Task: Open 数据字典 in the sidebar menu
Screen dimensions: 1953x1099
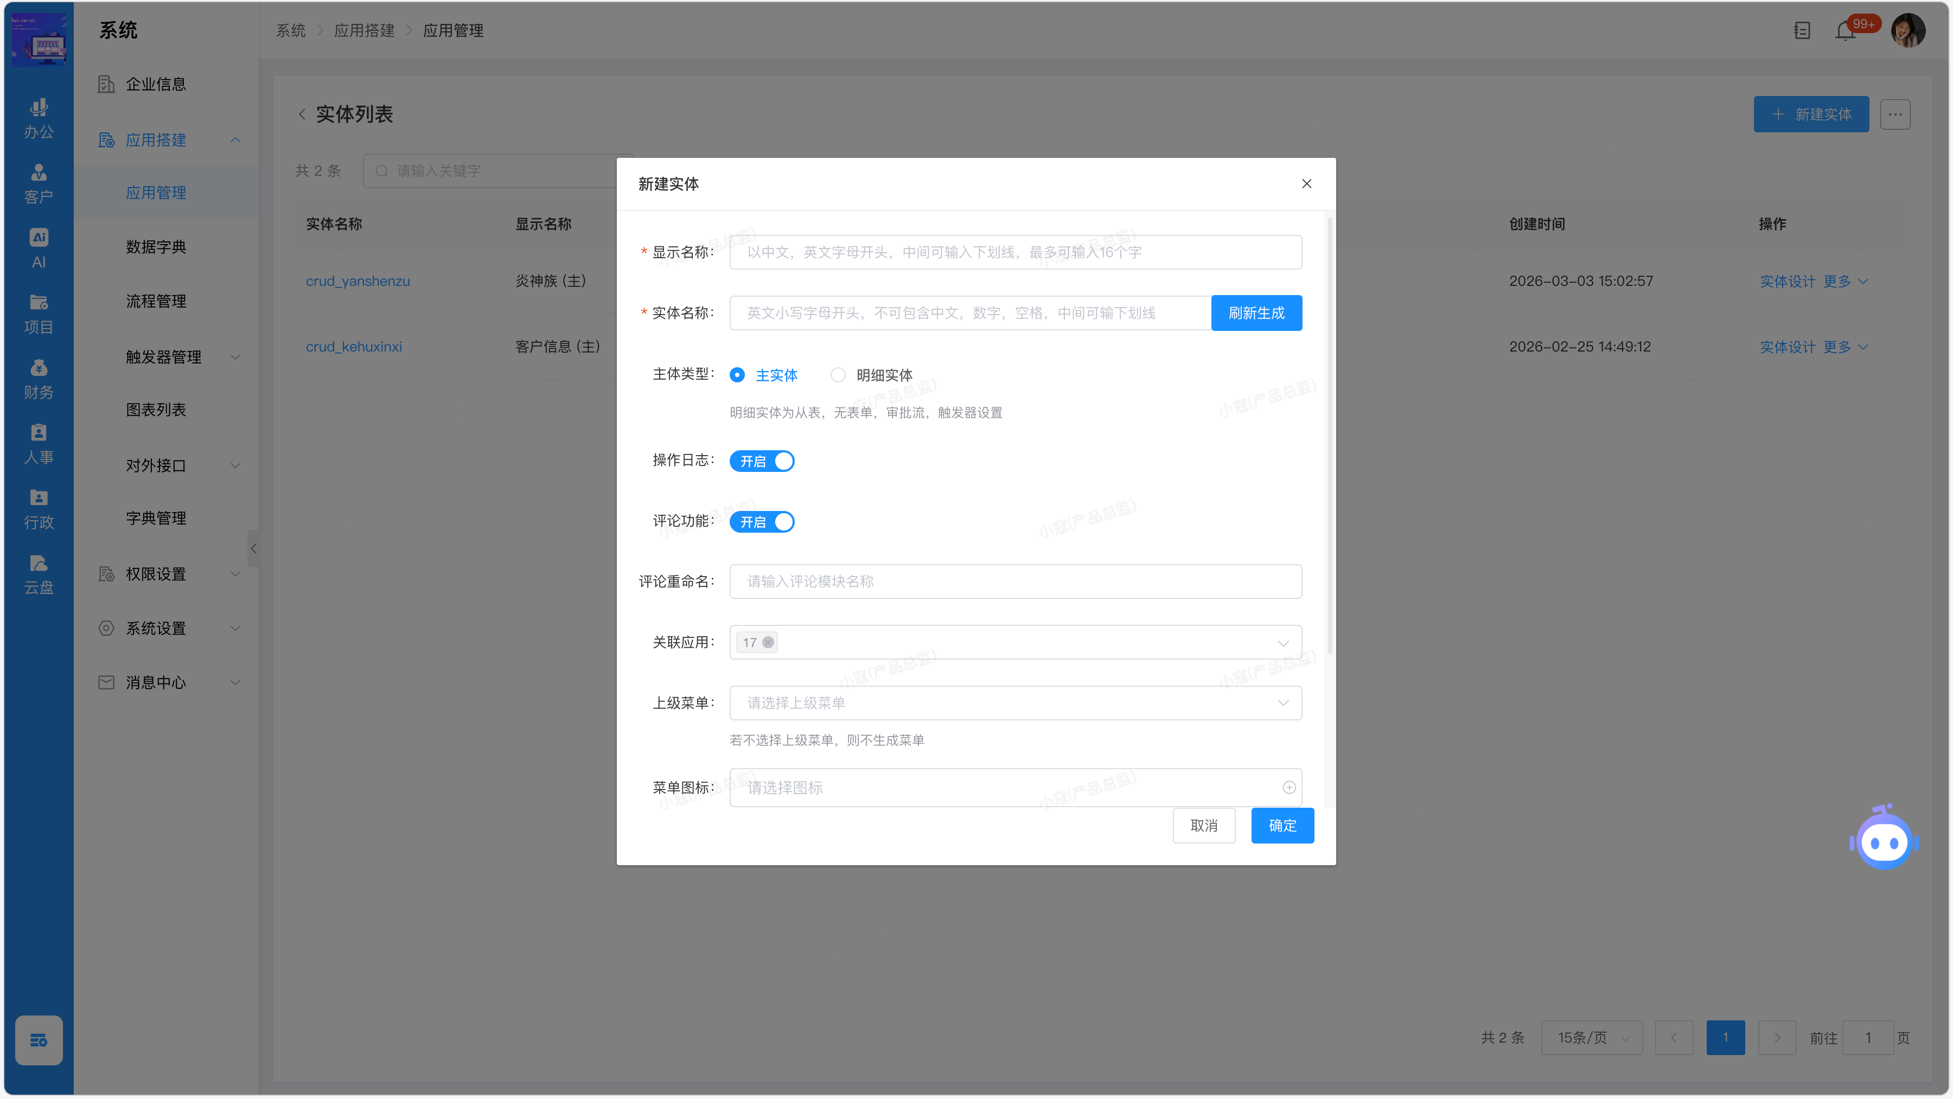Action: pos(156,247)
